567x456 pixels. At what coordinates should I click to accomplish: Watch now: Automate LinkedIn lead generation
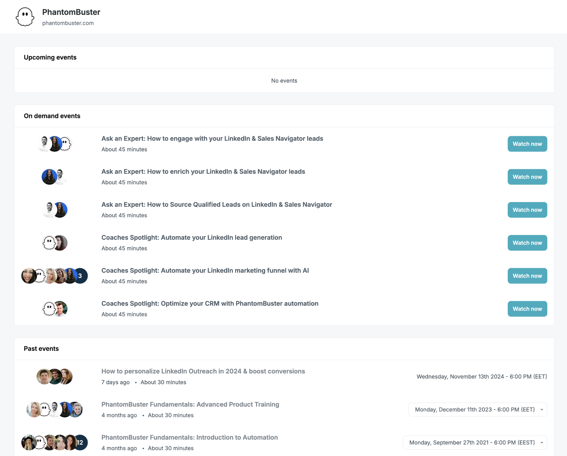coord(527,243)
